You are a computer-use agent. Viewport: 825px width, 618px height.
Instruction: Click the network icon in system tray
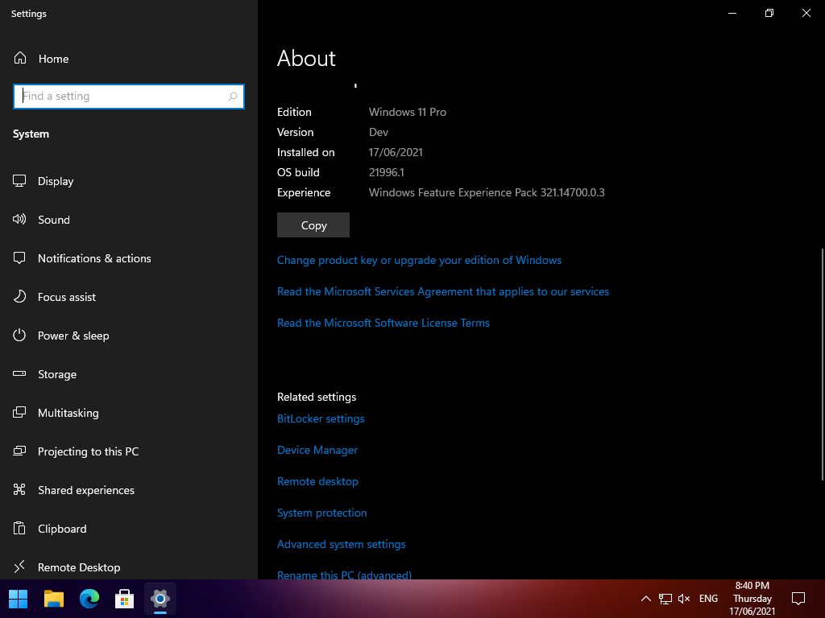point(665,599)
